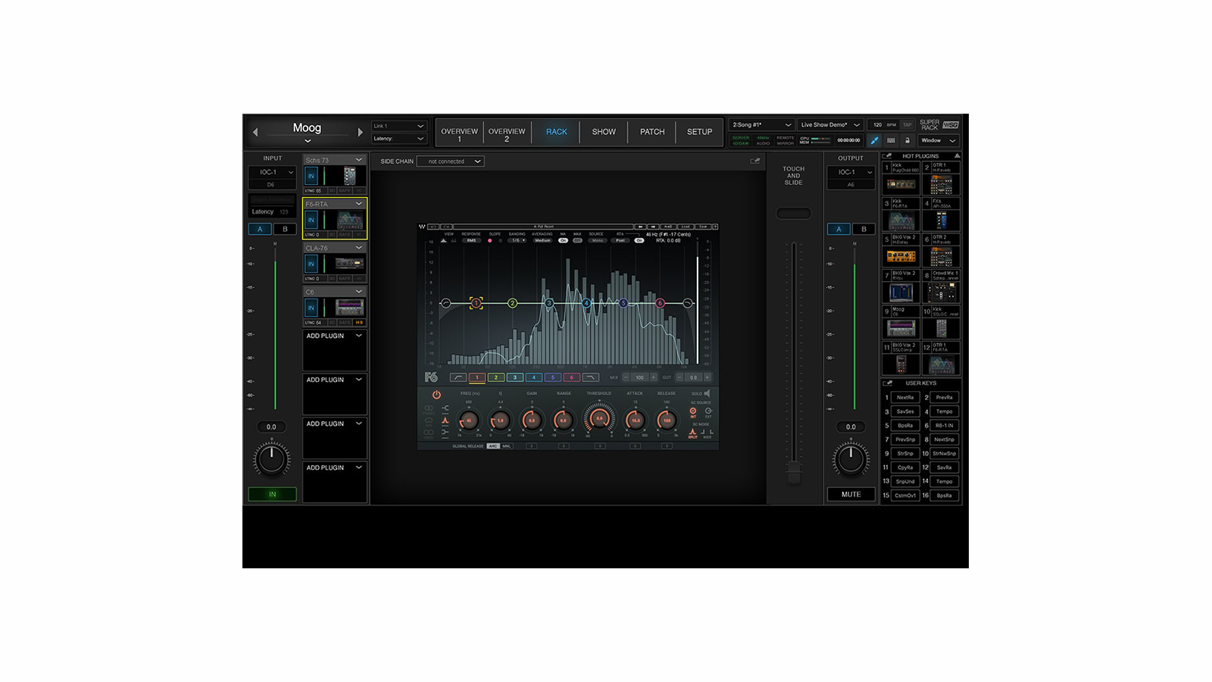The height and width of the screenshot is (682, 1212).
Task: Select SC source EXT icon
Action: (x=708, y=411)
